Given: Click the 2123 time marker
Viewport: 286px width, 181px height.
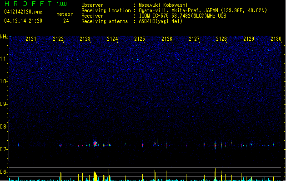Looking at the screenshot, I should 85,39.
